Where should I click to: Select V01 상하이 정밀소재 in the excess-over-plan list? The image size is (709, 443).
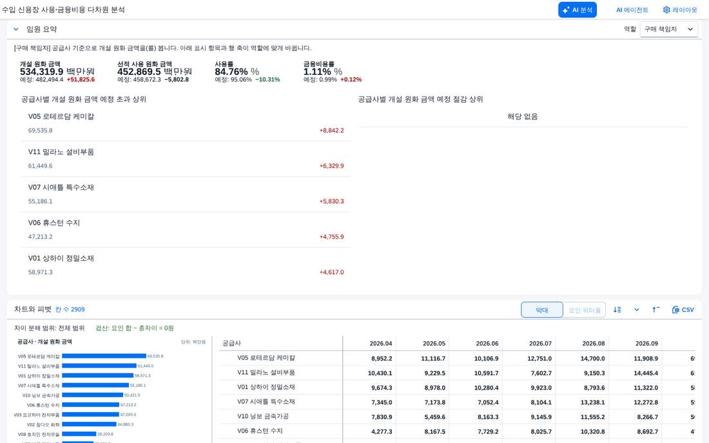tap(186, 265)
